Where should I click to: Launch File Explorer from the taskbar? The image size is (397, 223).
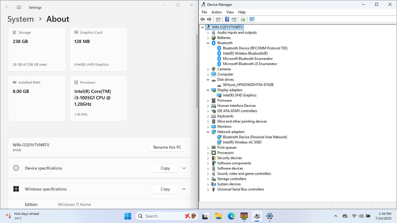point(218,216)
